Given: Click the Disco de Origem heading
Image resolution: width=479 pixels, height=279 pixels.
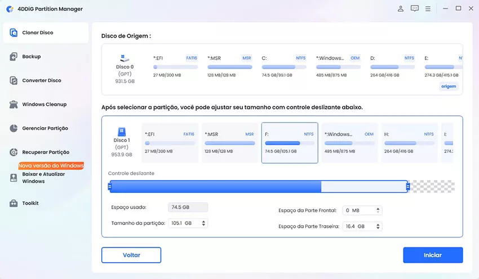Looking at the screenshot, I should click(x=126, y=36).
